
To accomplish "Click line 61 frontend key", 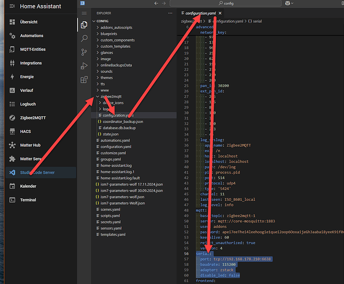I will pos(206,281).
